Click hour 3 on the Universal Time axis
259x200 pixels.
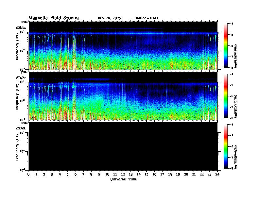click(52, 175)
